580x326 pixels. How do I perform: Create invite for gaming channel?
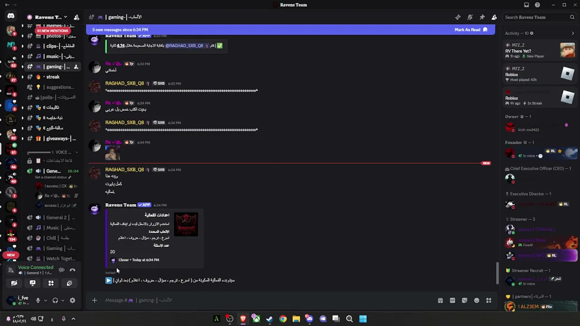pos(76,67)
